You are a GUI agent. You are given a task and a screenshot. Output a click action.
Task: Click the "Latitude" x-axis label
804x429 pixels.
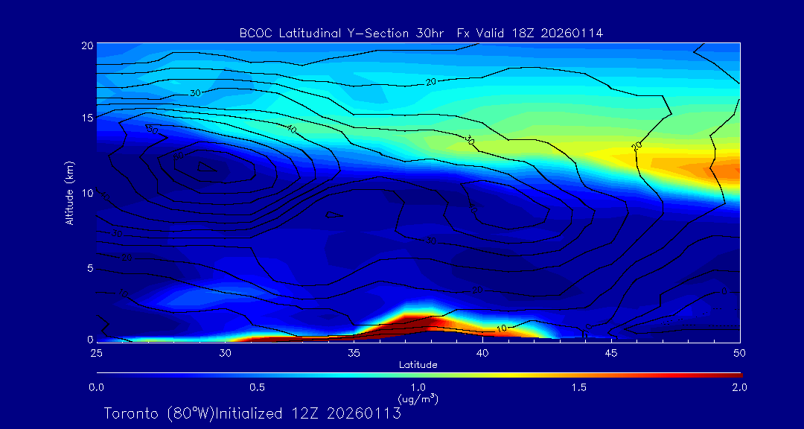(x=418, y=365)
